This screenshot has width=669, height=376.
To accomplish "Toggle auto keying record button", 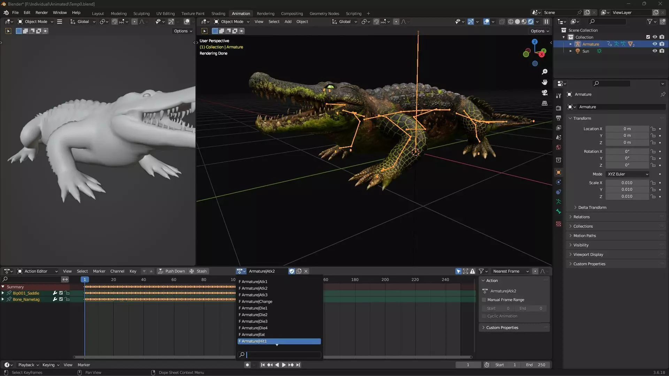I will coord(247,365).
